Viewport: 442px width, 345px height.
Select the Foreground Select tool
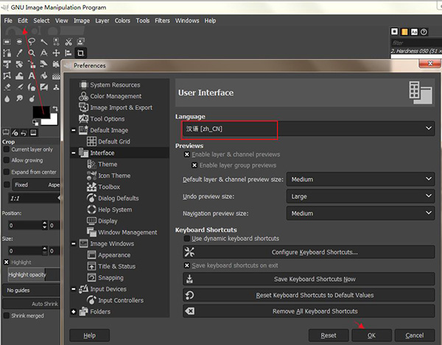pyautogui.click(x=80, y=42)
